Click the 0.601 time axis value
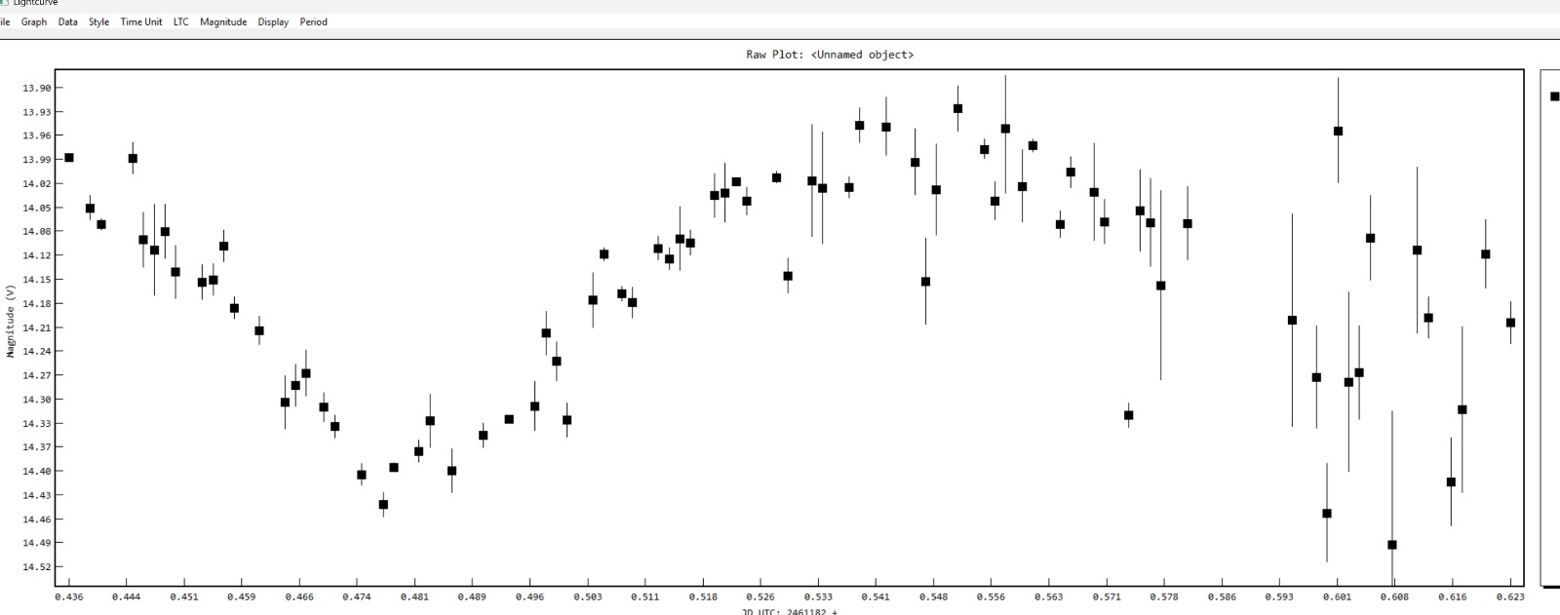Viewport: 1560px width, 615px height. 1337,596
